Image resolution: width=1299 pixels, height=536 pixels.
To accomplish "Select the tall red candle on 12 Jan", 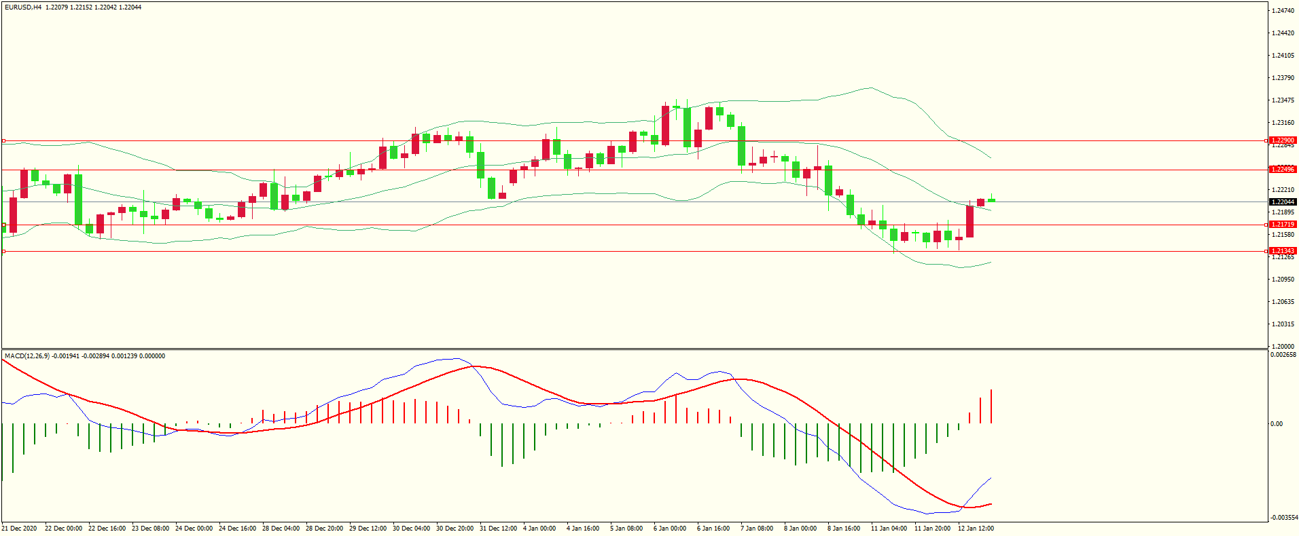I will pos(969,221).
